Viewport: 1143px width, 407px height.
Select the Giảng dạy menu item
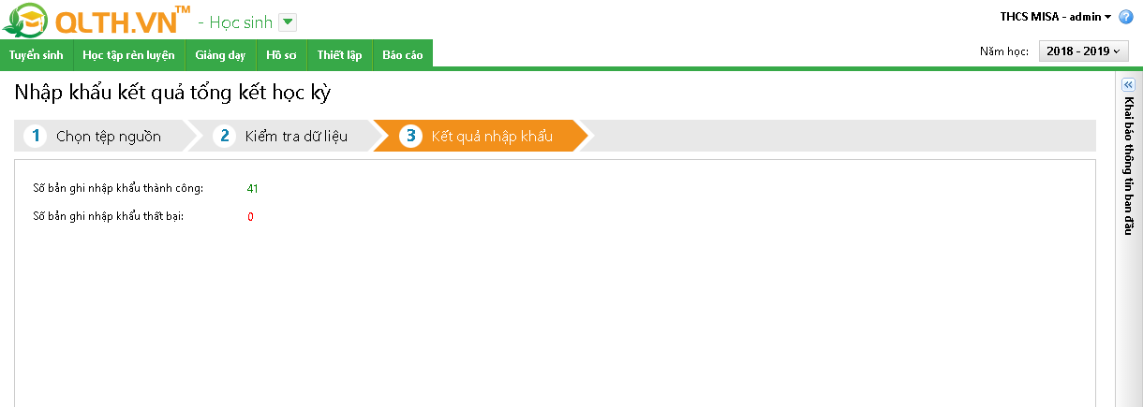tap(220, 55)
